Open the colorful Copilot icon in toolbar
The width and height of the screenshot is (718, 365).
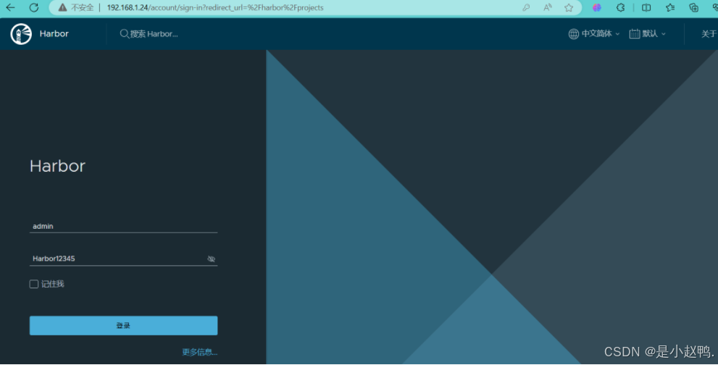pyautogui.click(x=597, y=7)
